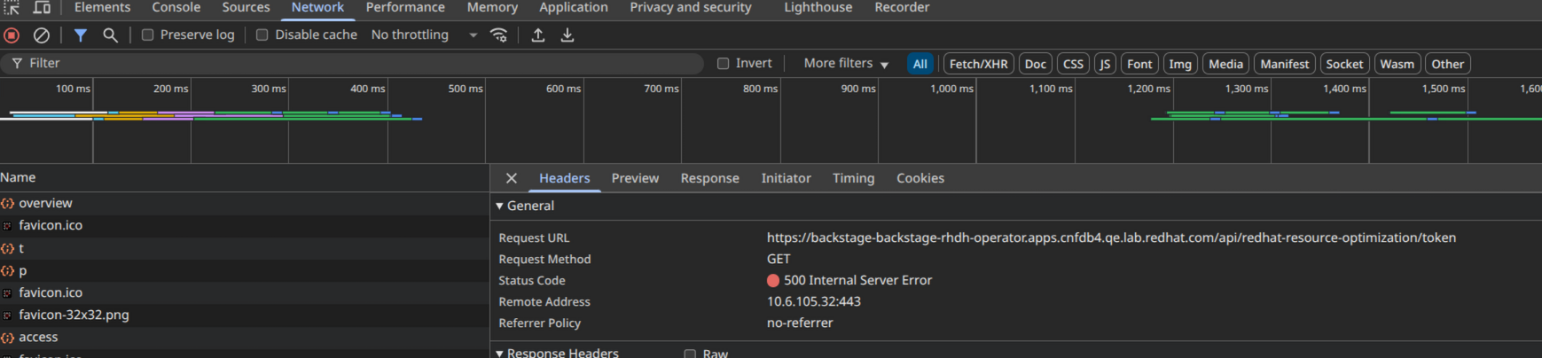1542x358 pixels.
Task: Clear the network log
Action: 41,35
